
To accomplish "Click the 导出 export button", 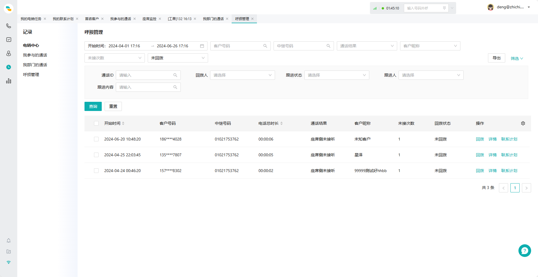I will [x=497, y=58].
